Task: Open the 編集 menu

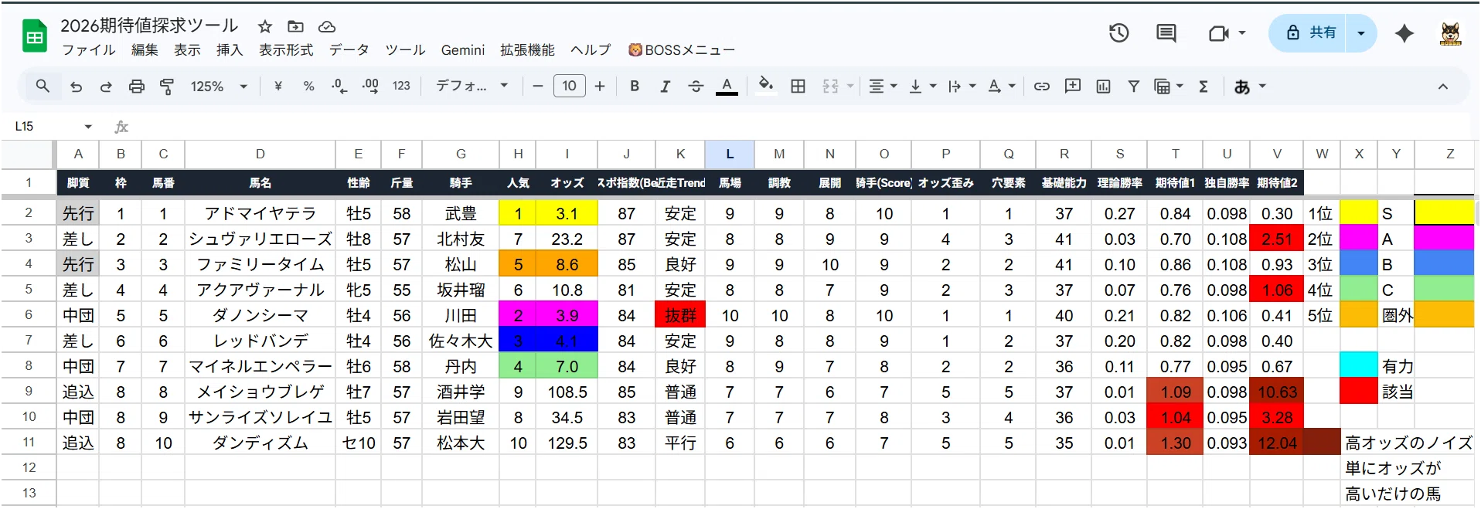Action: click(x=145, y=50)
